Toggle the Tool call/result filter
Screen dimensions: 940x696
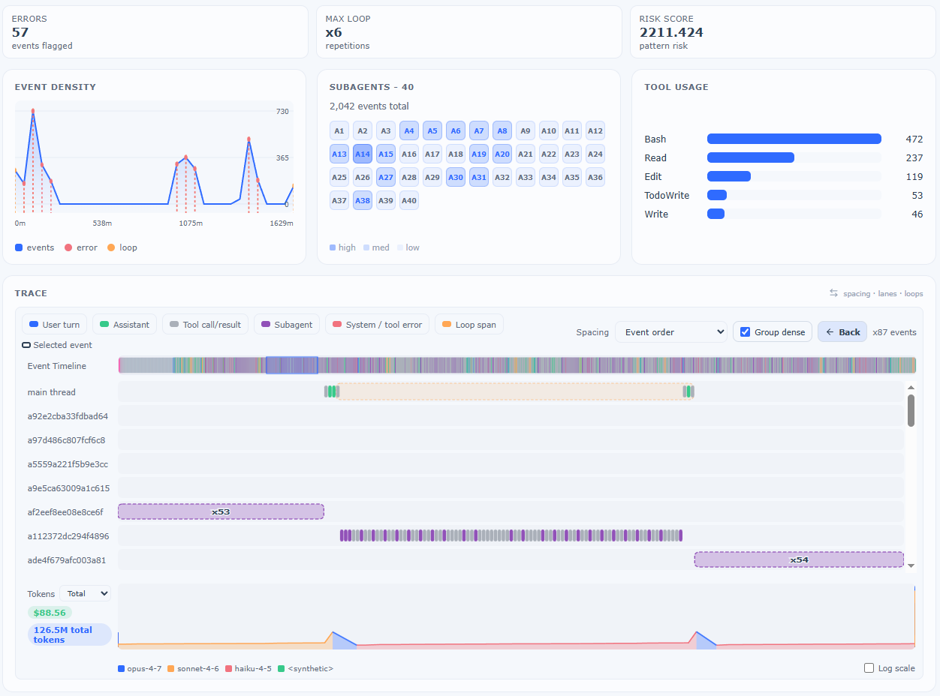pos(206,325)
